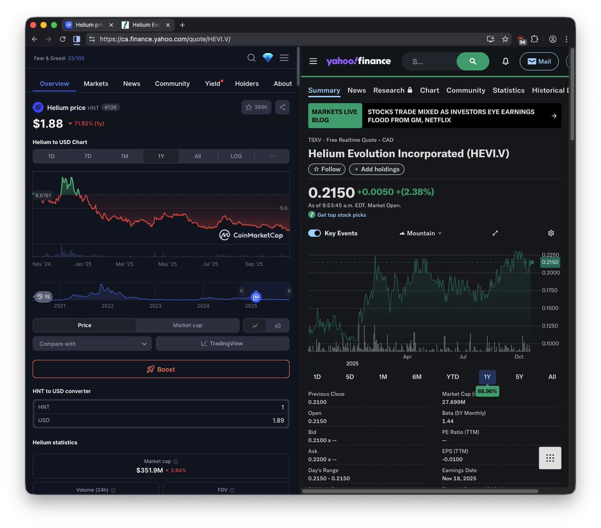Toggle the LOG scale on Helium chart
Viewport: 601px width, 528px height.
(x=236, y=156)
